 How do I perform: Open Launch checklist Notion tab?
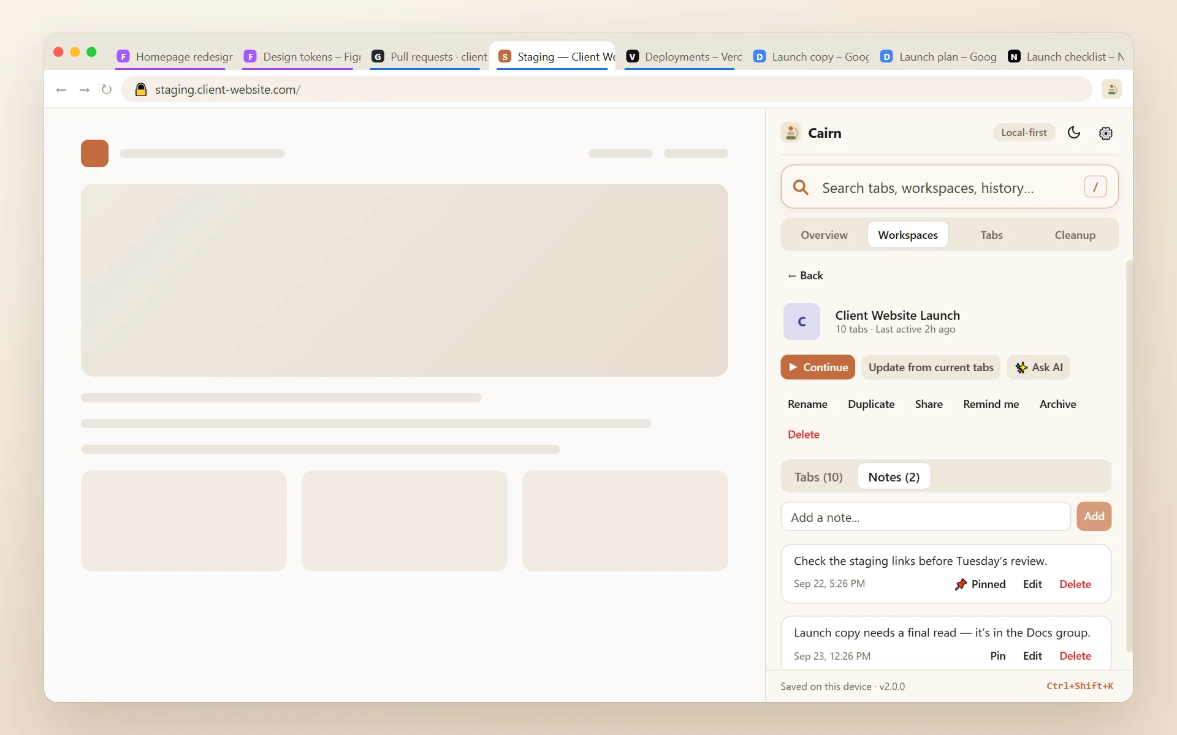click(1065, 56)
